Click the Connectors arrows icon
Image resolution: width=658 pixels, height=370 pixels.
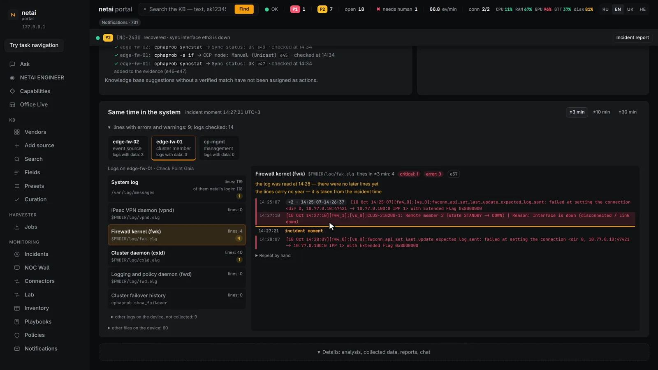tap(17, 281)
